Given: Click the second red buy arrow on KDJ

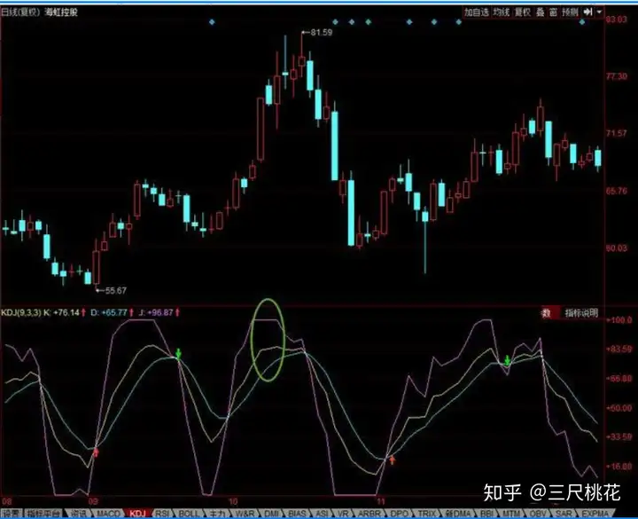Looking at the screenshot, I should 392,460.
